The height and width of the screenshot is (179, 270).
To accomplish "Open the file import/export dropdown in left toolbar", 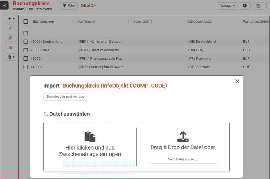I will (x=10, y=57).
